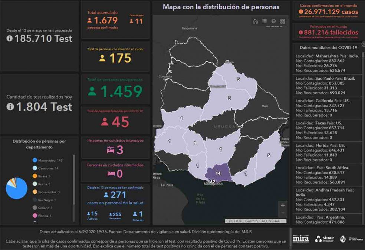Toggle Rivera 5 legend entry

(x=43, y=176)
